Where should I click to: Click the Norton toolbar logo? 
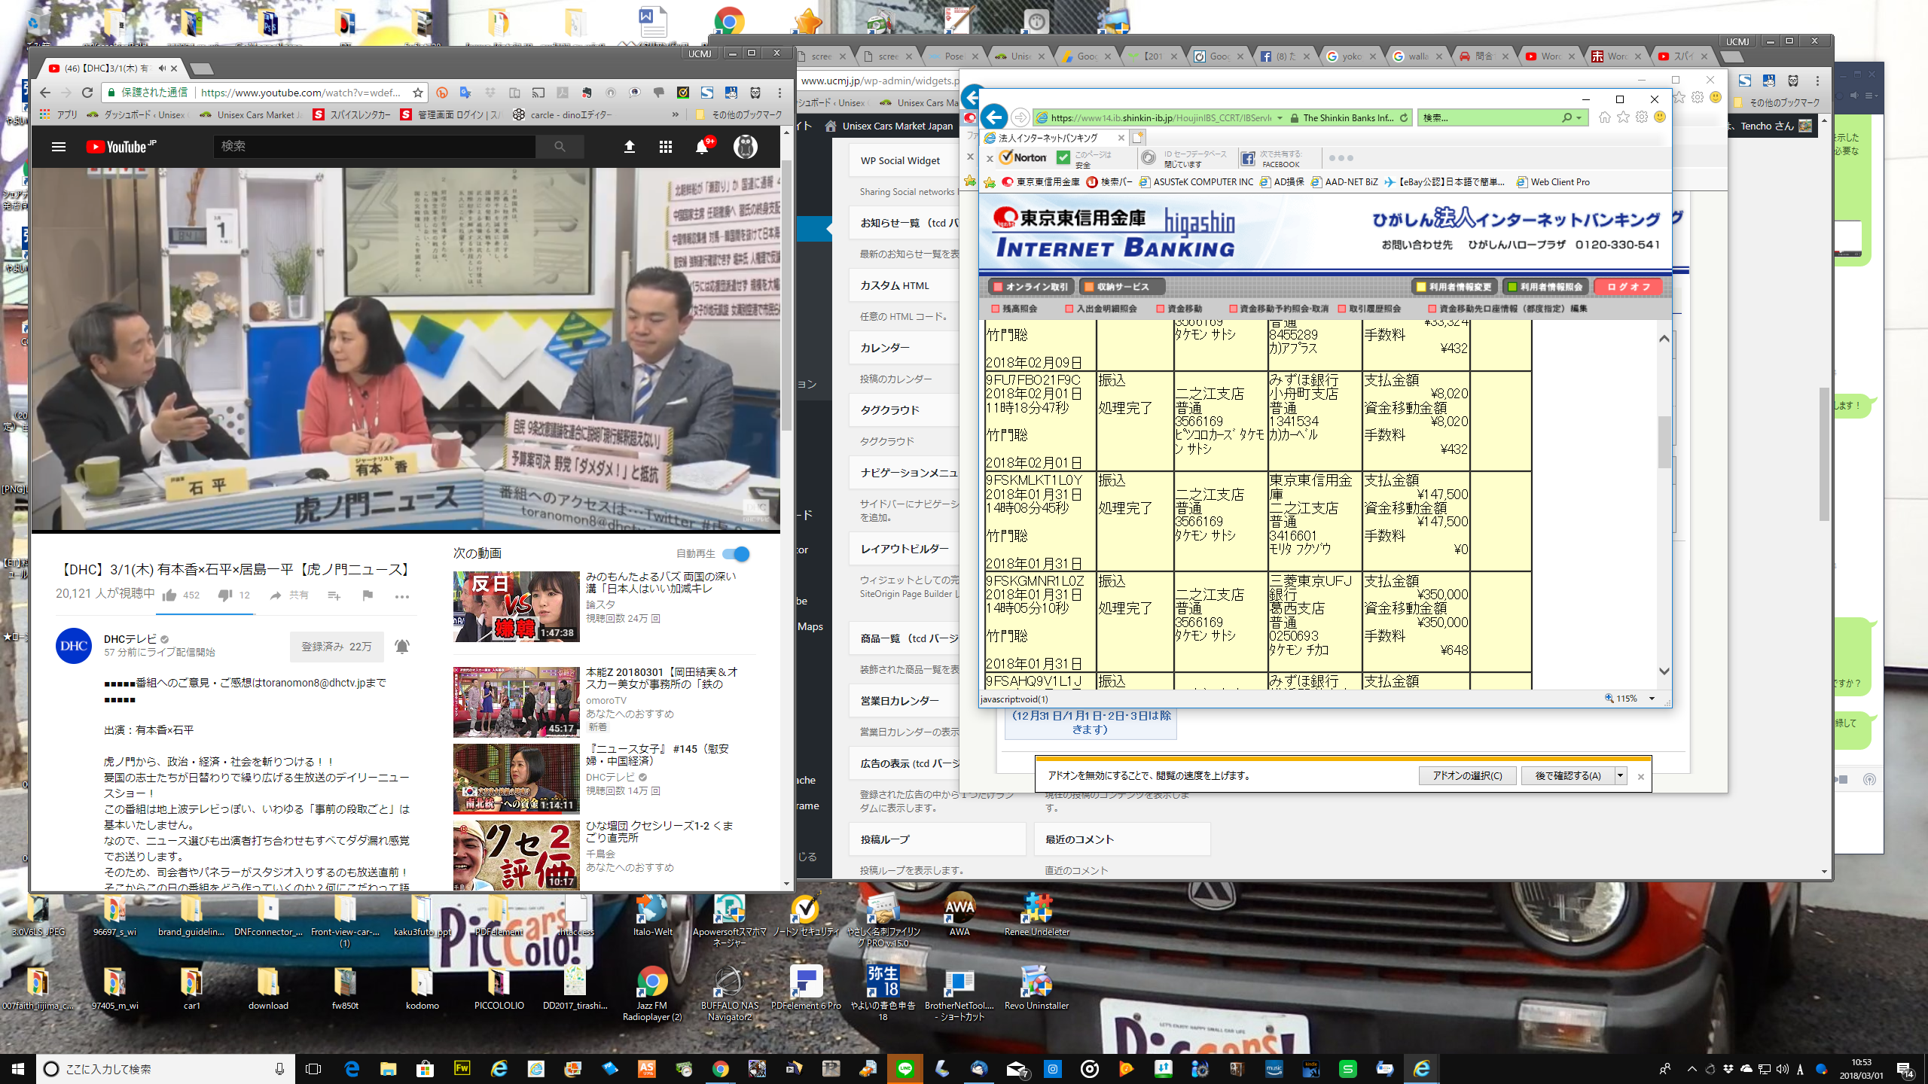(1022, 157)
